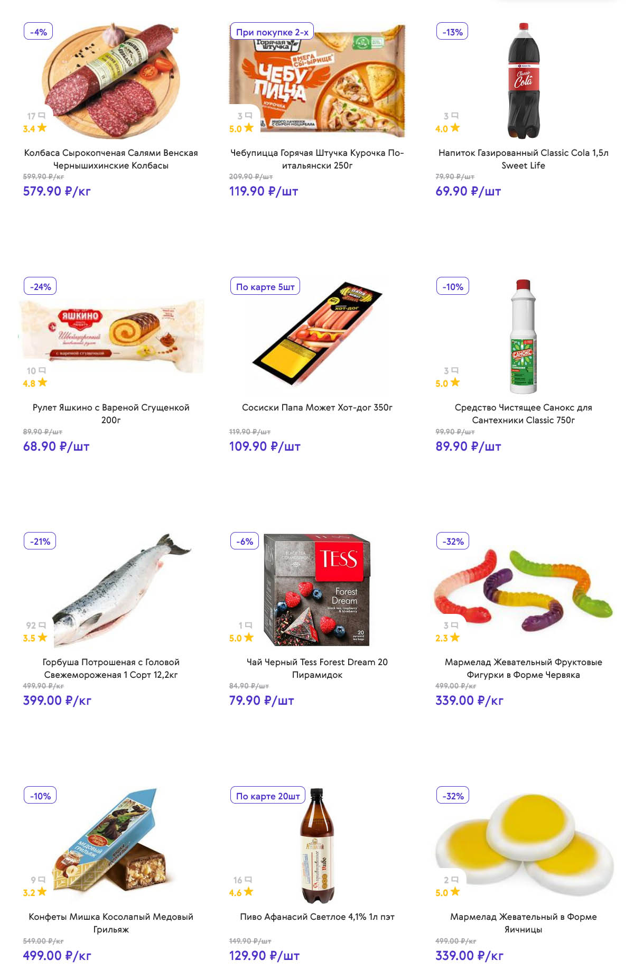Open the Санокс cleaner bottle image
This screenshot has height=970, width=634.
point(523,336)
